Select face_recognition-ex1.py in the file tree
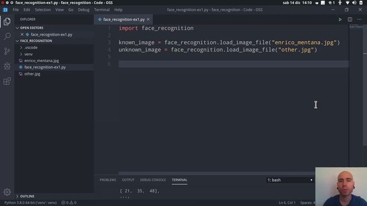 (x=45, y=68)
